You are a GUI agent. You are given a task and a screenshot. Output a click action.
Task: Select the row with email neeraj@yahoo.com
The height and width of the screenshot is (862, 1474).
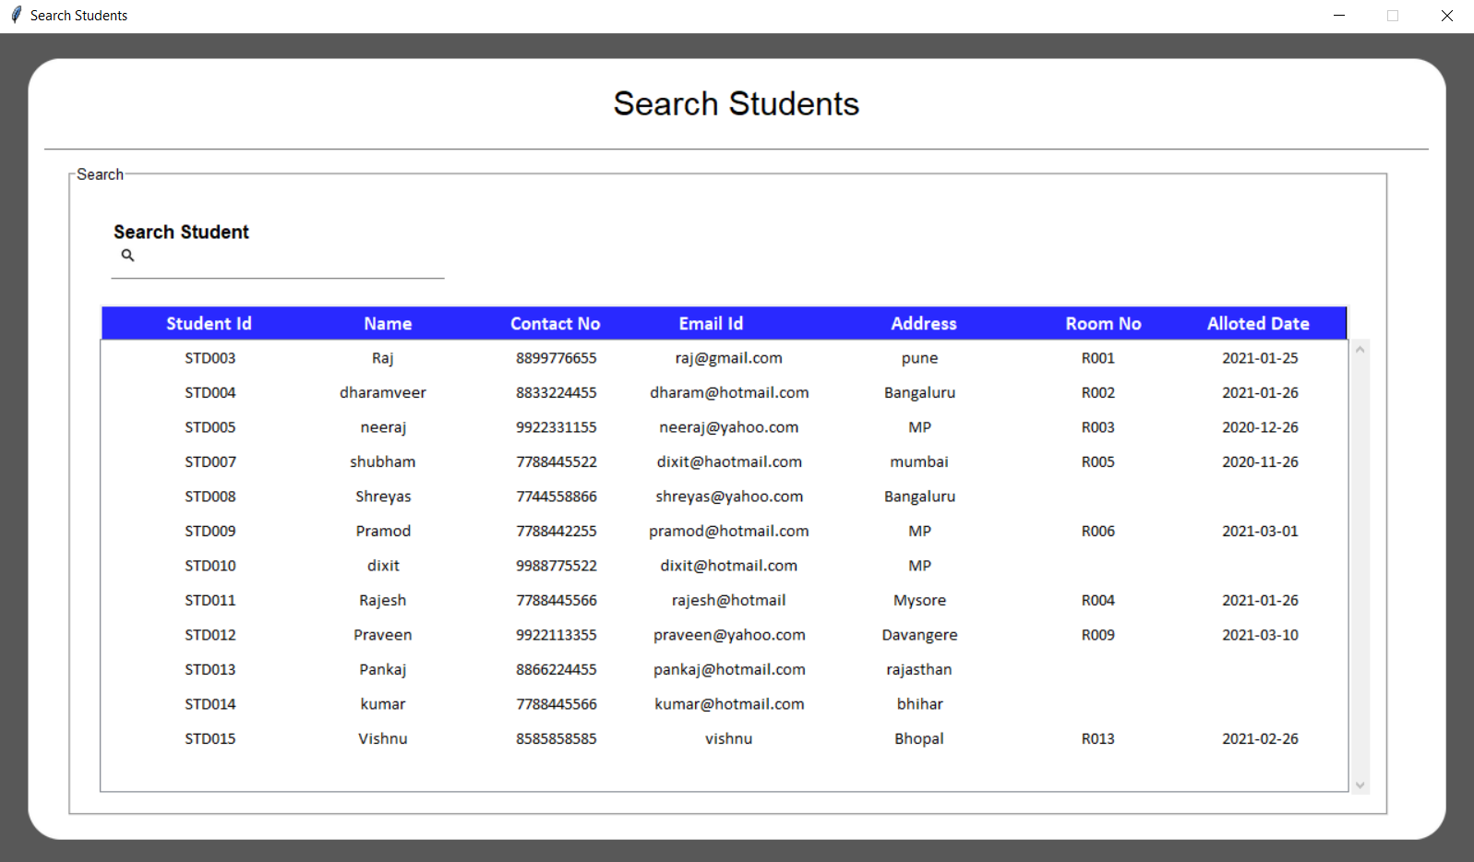(728, 427)
